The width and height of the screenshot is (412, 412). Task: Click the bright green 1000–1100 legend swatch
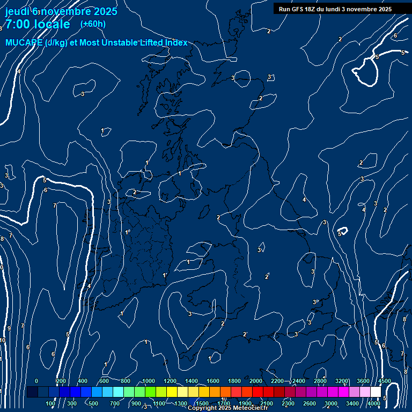150,392
